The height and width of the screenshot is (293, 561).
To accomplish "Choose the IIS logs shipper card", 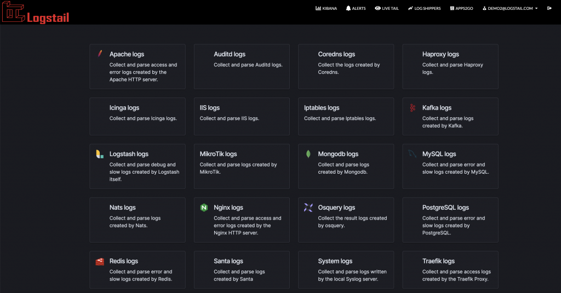I will (242, 116).
